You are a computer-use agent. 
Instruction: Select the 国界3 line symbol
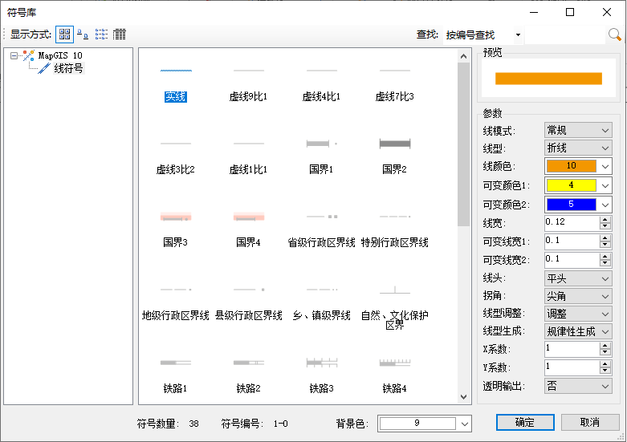click(x=175, y=228)
